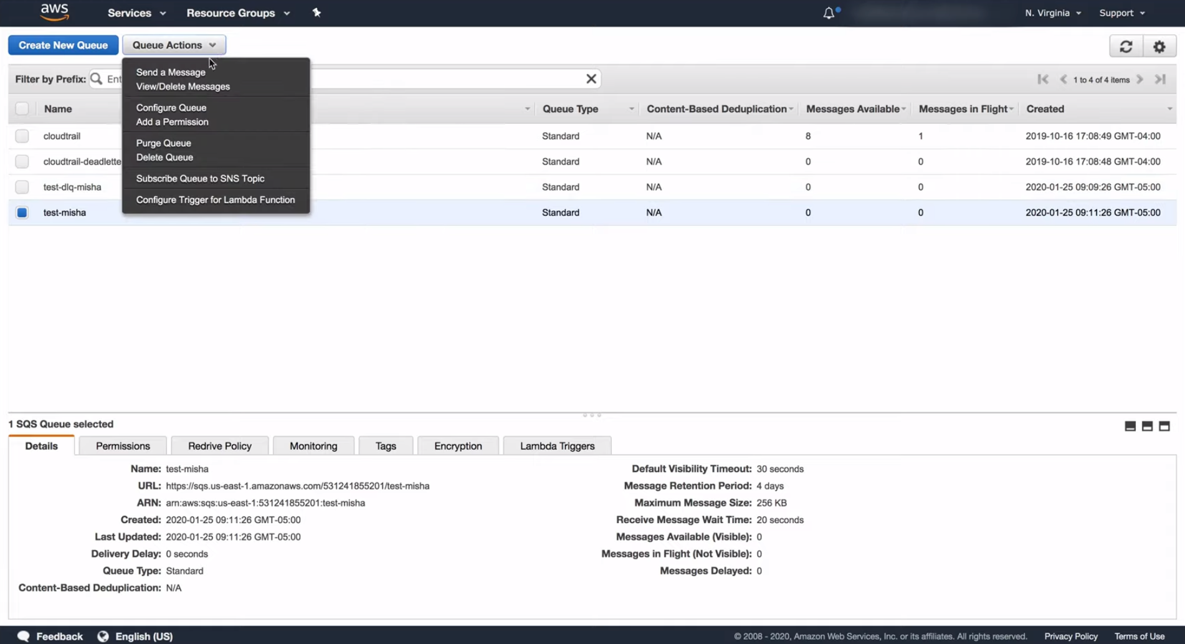Select Purge Queue menu entry
1185x644 pixels.
[163, 143]
